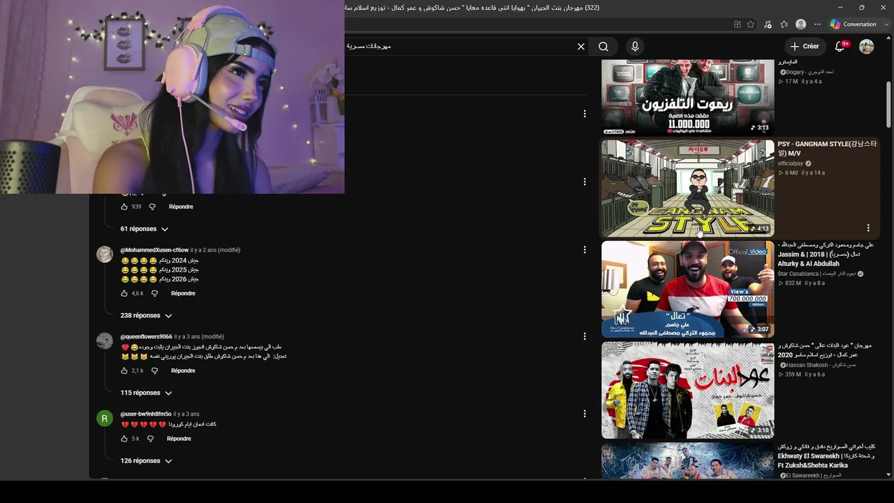Open the @queenflowers9066 channel link
This screenshot has height=503, width=894.
[146, 337]
